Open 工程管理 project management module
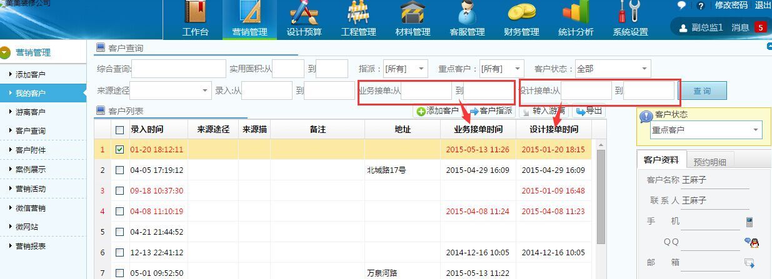 (x=358, y=14)
